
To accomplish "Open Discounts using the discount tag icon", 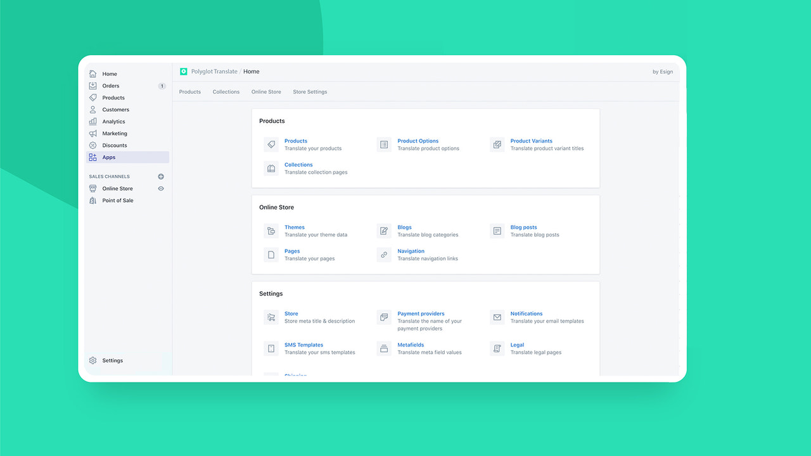I will [x=93, y=145].
